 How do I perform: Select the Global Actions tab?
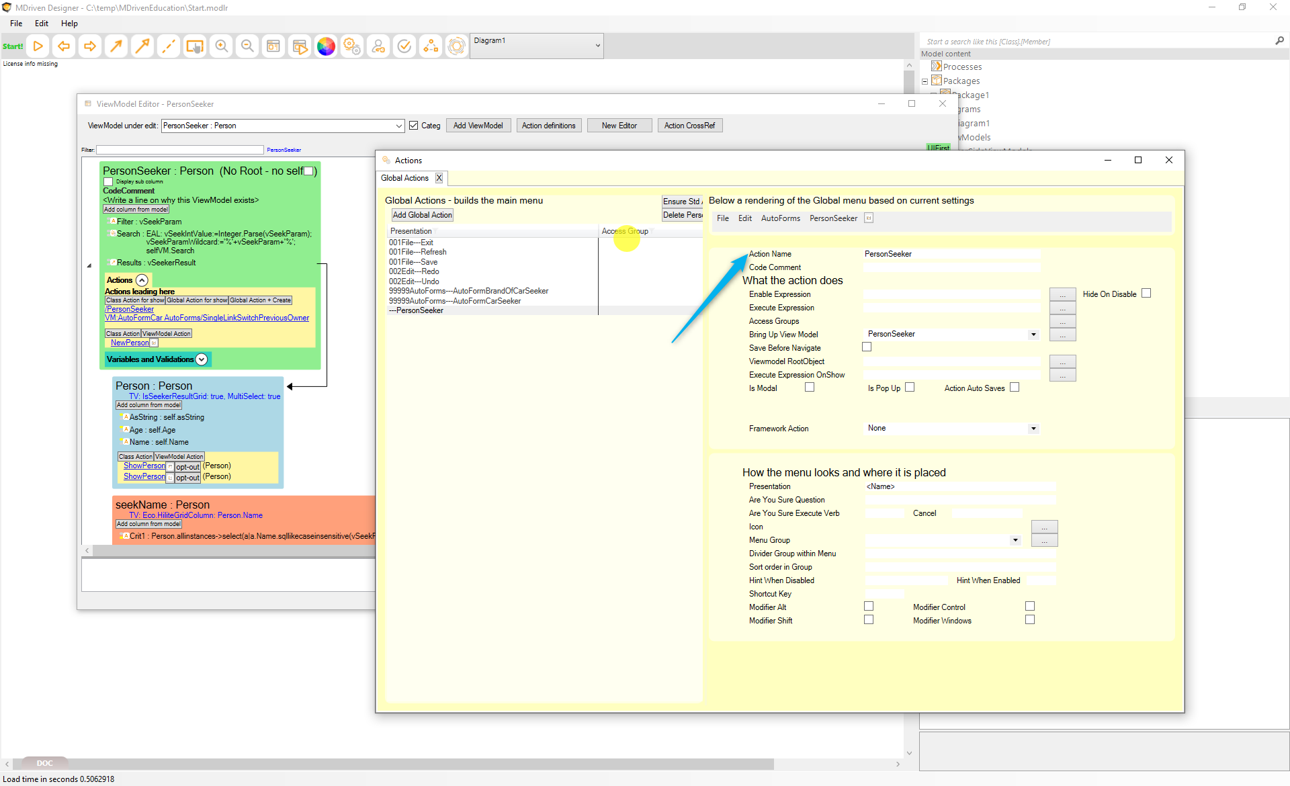pos(404,178)
